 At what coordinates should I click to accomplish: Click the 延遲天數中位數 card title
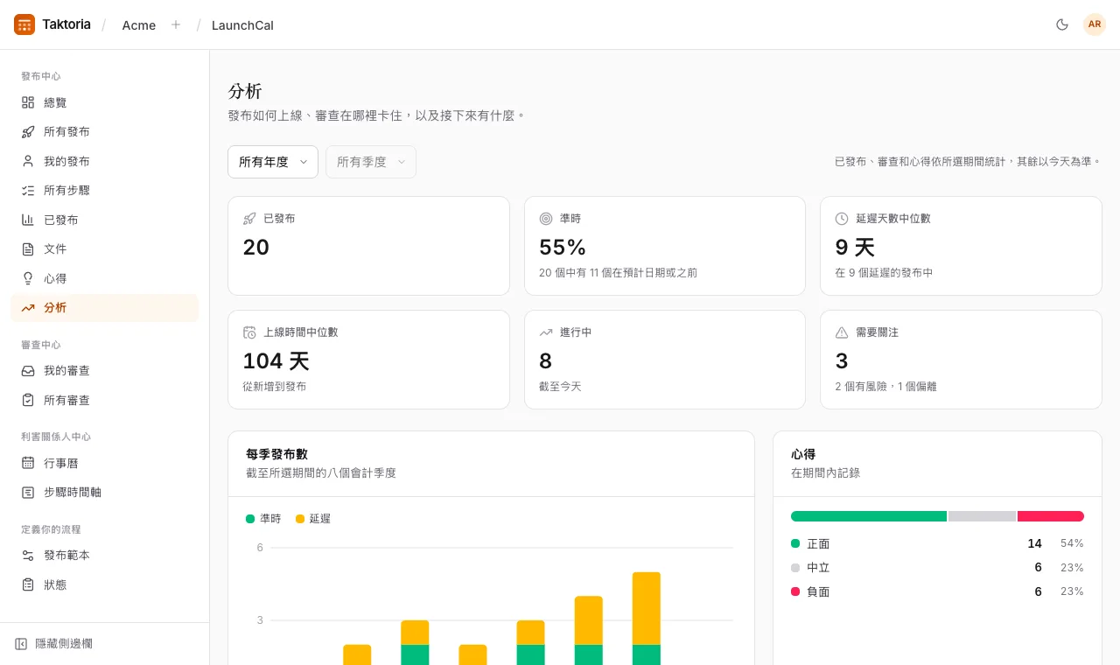pyautogui.click(x=893, y=219)
